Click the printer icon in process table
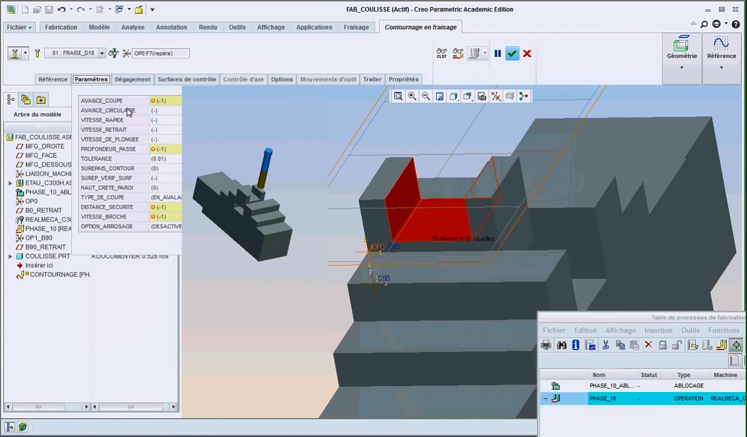Screen dimensions: 747x437 (546, 345)
